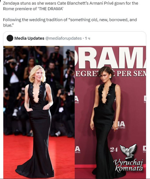Screen dimensions: 150x179
Task: Click the tweet text about Armani Privé gown
Action: pyautogui.click(x=71, y=6)
